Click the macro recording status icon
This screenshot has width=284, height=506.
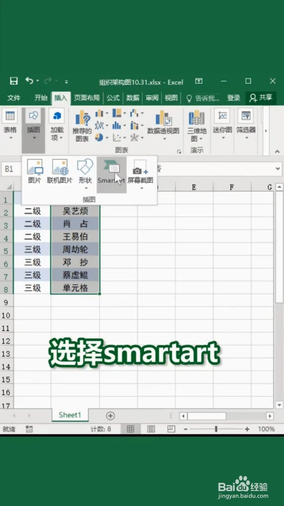pos(29,429)
